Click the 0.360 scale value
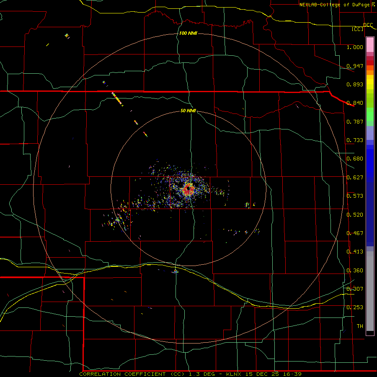Screen dimensions: 377x377 [355, 270]
